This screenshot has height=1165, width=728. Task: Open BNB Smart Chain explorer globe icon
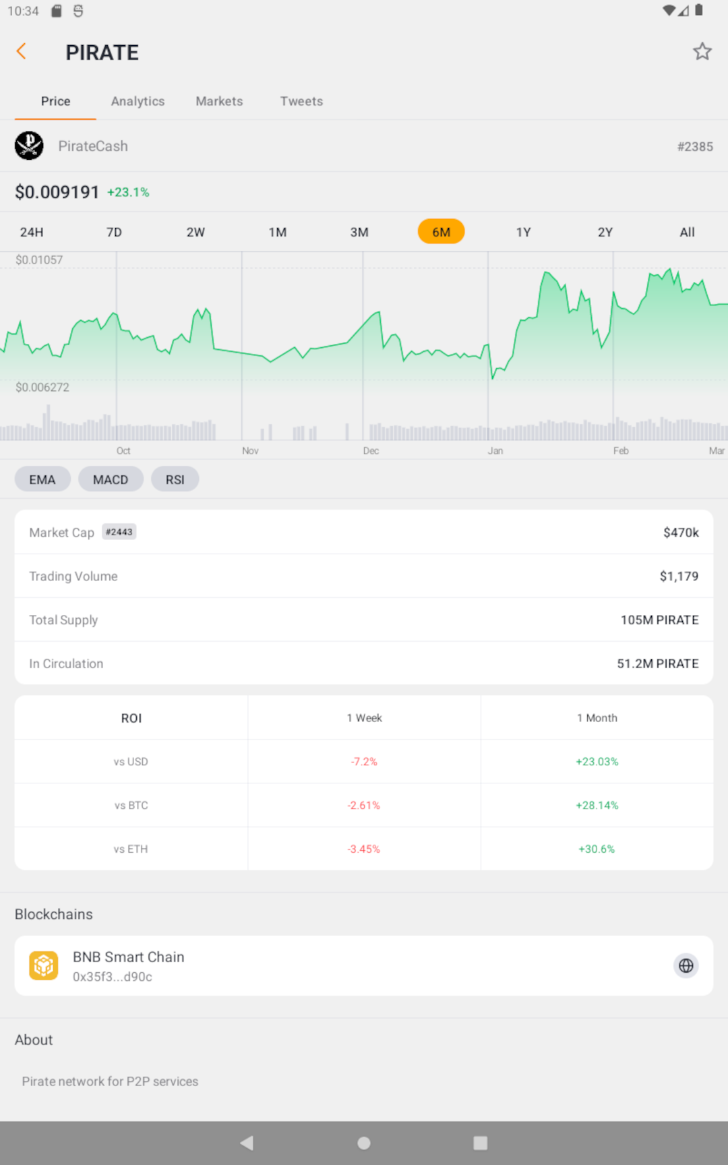[686, 965]
